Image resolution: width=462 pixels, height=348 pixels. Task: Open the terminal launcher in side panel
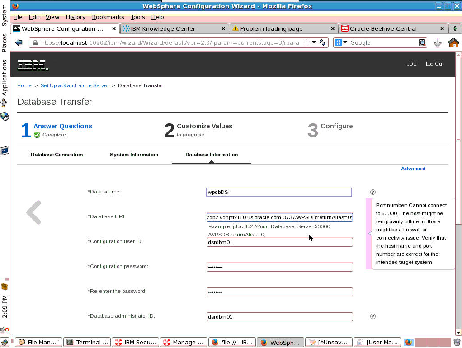click(5, 150)
